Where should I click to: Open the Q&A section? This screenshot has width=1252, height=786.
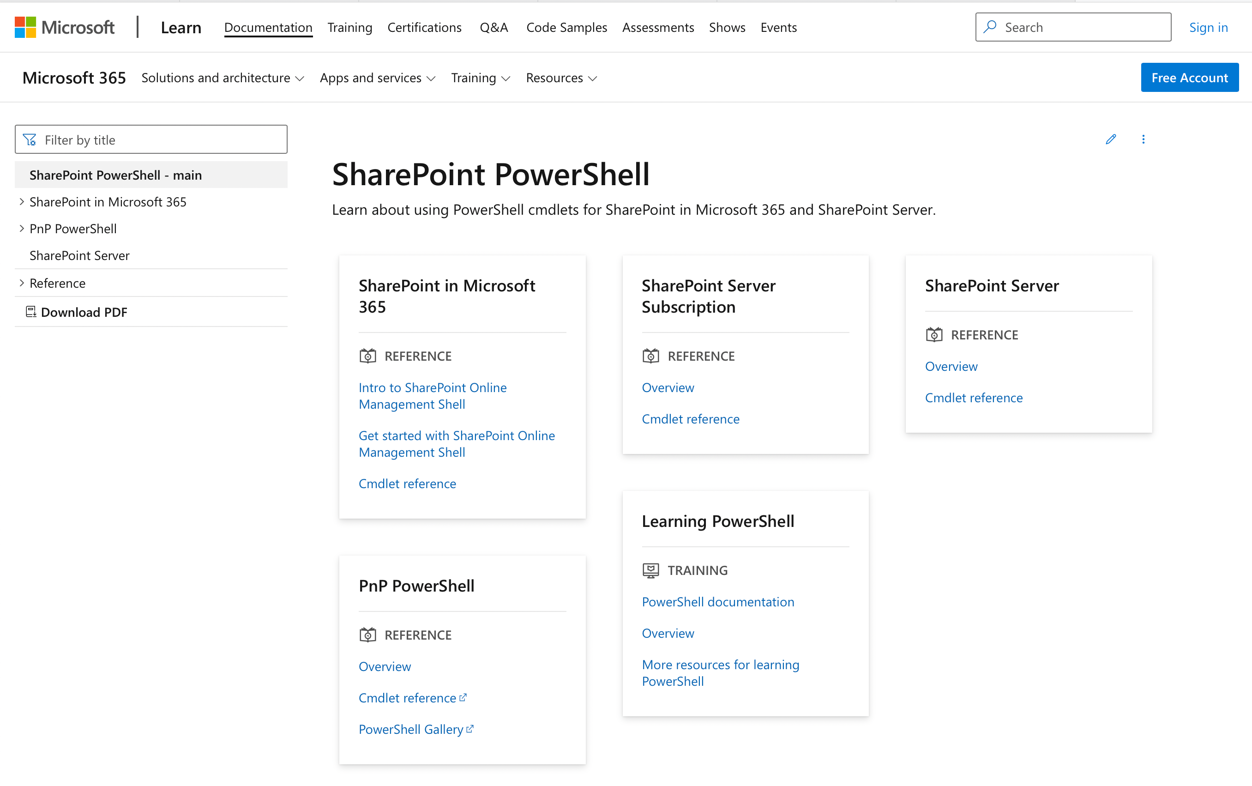pyautogui.click(x=494, y=27)
